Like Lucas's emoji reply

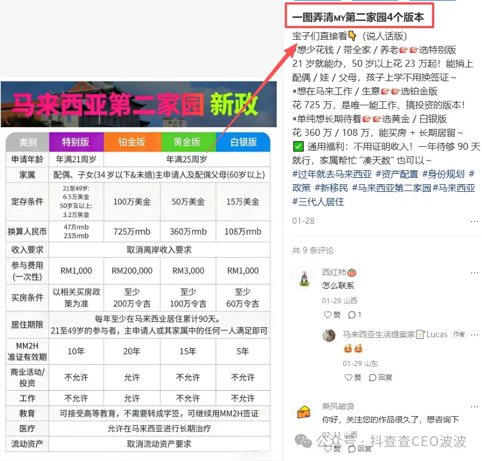click(348, 377)
